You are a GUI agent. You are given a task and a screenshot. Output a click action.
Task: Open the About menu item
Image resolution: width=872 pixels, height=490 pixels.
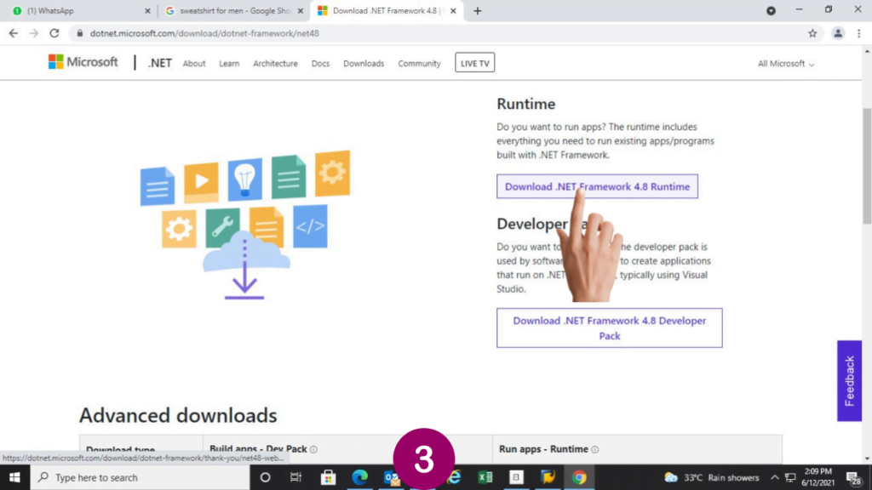(x=194, y=64)
